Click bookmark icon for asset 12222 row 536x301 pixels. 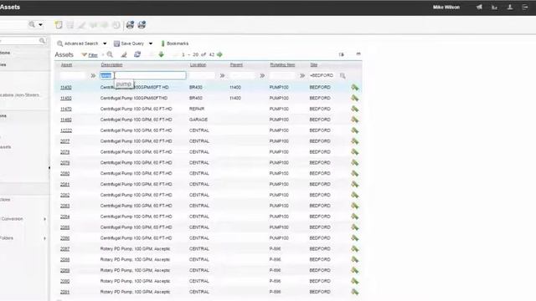pyautogui.click(x=355, y=130)
